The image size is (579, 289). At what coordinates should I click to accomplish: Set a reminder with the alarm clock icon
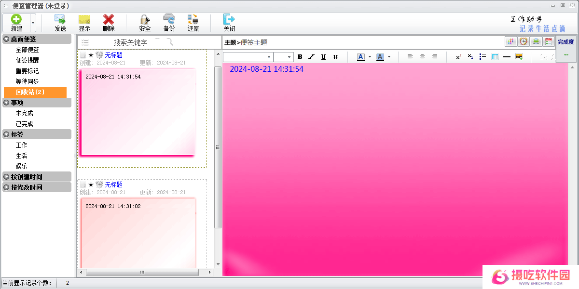523,42
